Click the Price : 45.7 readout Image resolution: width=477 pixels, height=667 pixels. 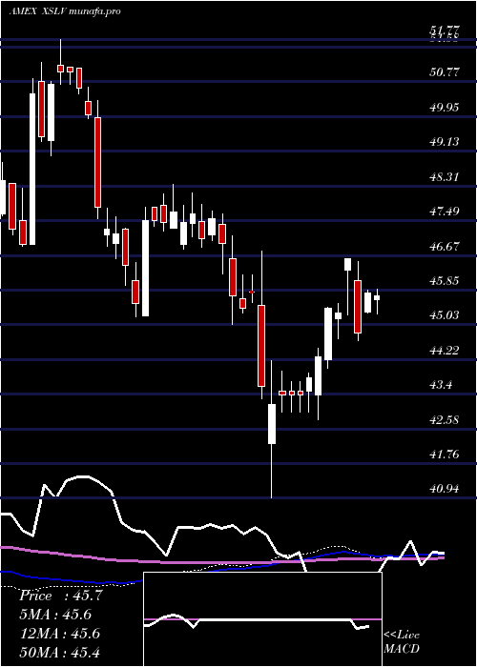click(x=61, y=596)
